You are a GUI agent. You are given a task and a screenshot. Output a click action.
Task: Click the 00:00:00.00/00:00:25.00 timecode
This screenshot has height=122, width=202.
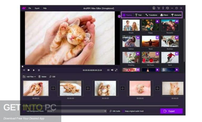click(92, 70)
